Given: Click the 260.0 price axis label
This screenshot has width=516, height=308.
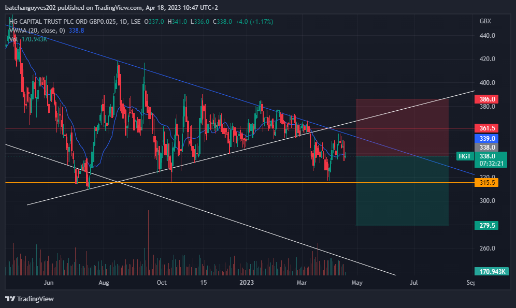Looking at the screenshot, I should coord(487,248).
